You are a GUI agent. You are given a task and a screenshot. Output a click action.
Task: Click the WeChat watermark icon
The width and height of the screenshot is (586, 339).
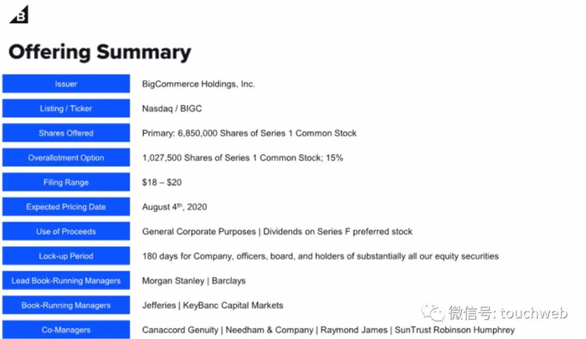point(433,313)
